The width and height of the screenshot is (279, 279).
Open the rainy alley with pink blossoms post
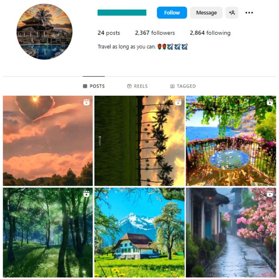point(231,232)
